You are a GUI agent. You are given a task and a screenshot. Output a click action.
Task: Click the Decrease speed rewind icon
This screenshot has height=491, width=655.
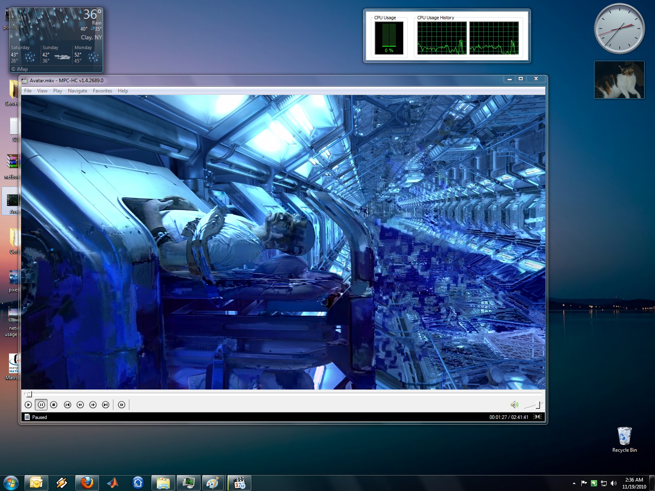[x=80, y=405]
